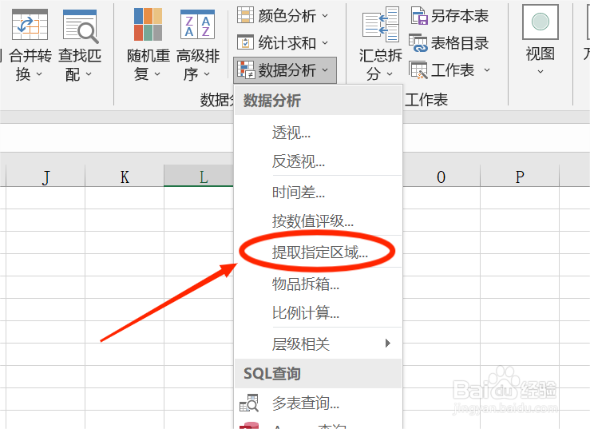Select 反透视... menu item
This screenshot has width=590, height=429.
(x=319, y=161)
